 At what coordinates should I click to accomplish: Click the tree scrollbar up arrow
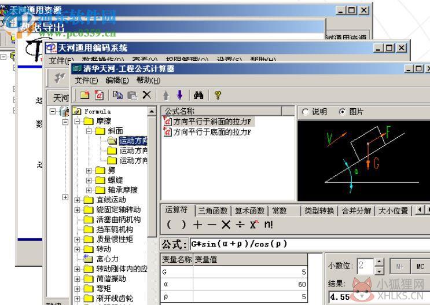pyautogui.click(x=152, y=111)
